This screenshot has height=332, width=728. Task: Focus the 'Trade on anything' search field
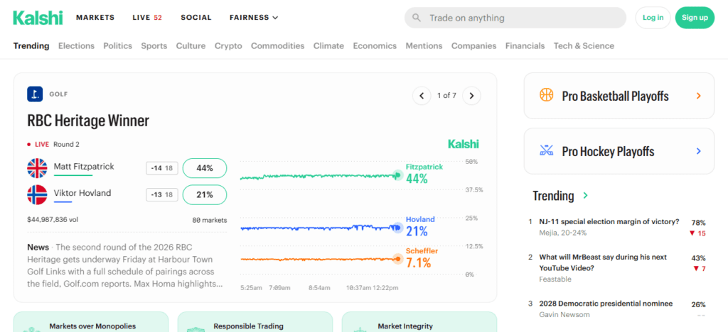[515, 18]
